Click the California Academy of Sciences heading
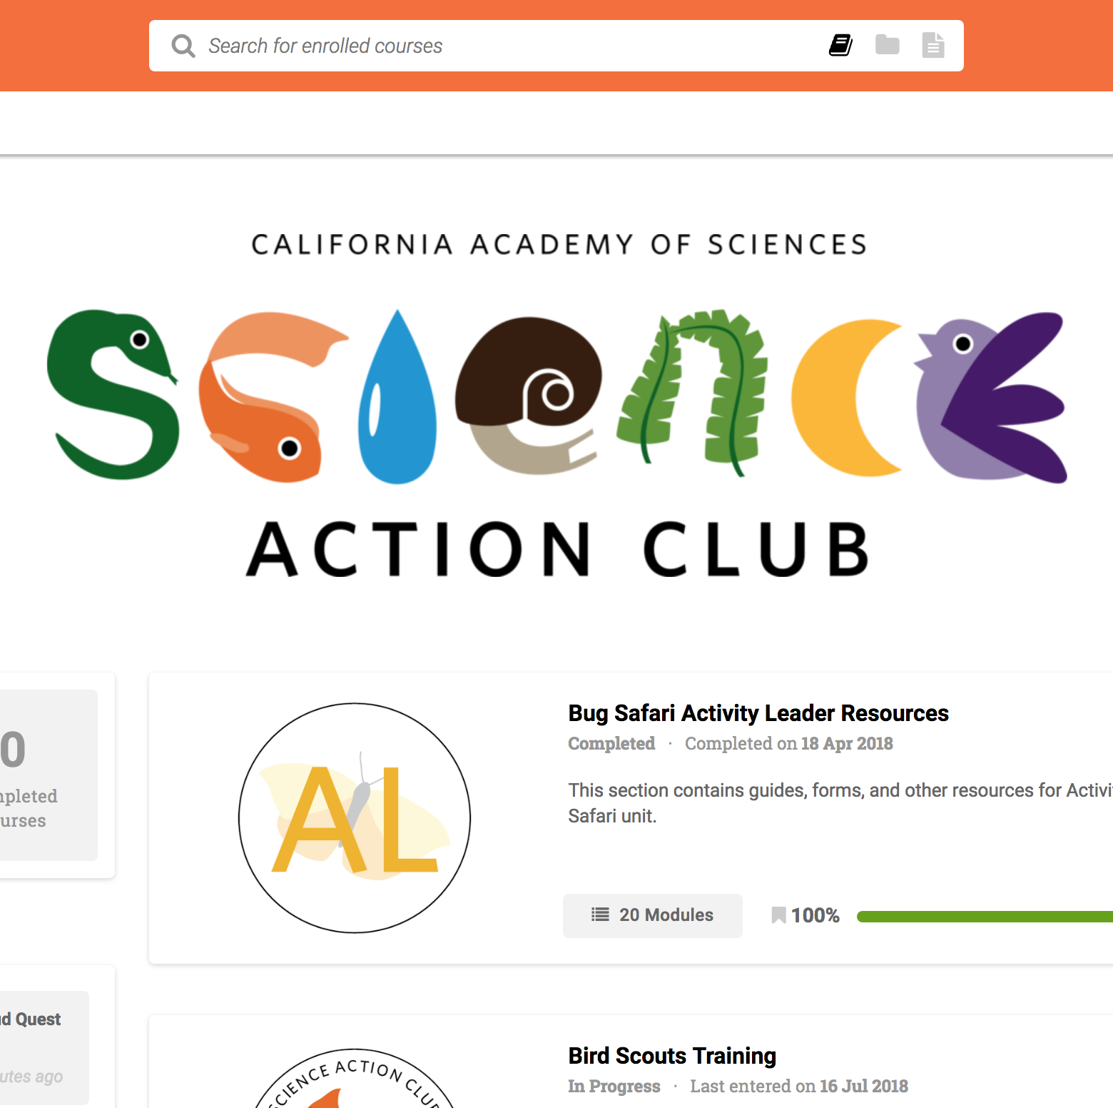This screenshot has height=1108, width=1113. [559, 245]
